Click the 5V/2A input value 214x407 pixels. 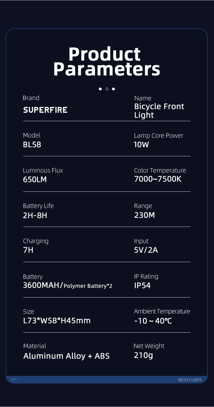146,250
